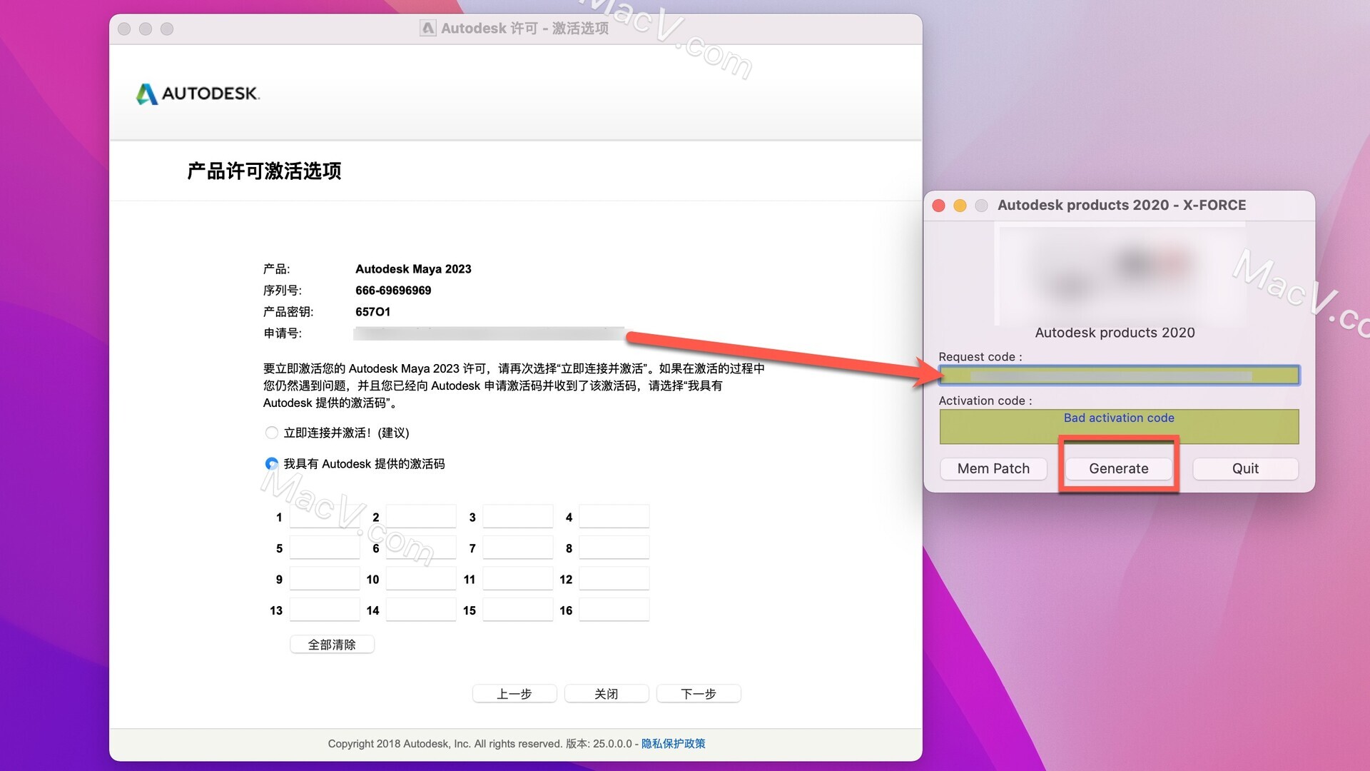The height and width of the screenshot is (771, 1370).
Task: Click activation code field number 12
Action: [x=614, y=579]
